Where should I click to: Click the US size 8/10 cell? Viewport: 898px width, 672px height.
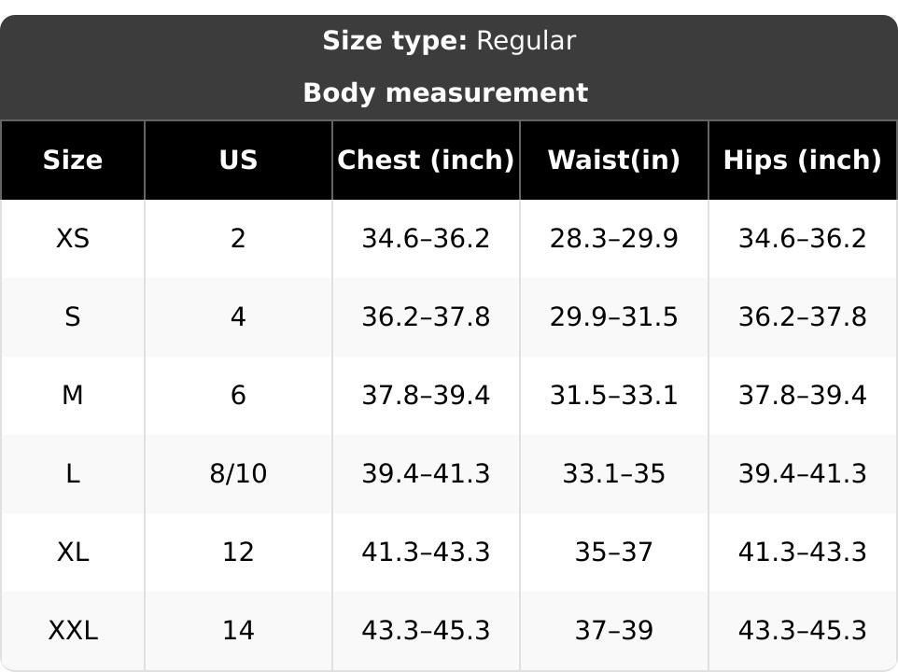point(238,473)
